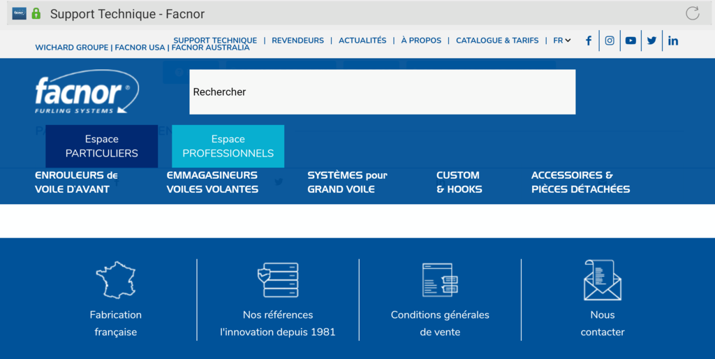Open Nos références l'innovation depuis 1981
Image resolution: width=715 pixels, height=359 pixels.
(x=278, y=323)
